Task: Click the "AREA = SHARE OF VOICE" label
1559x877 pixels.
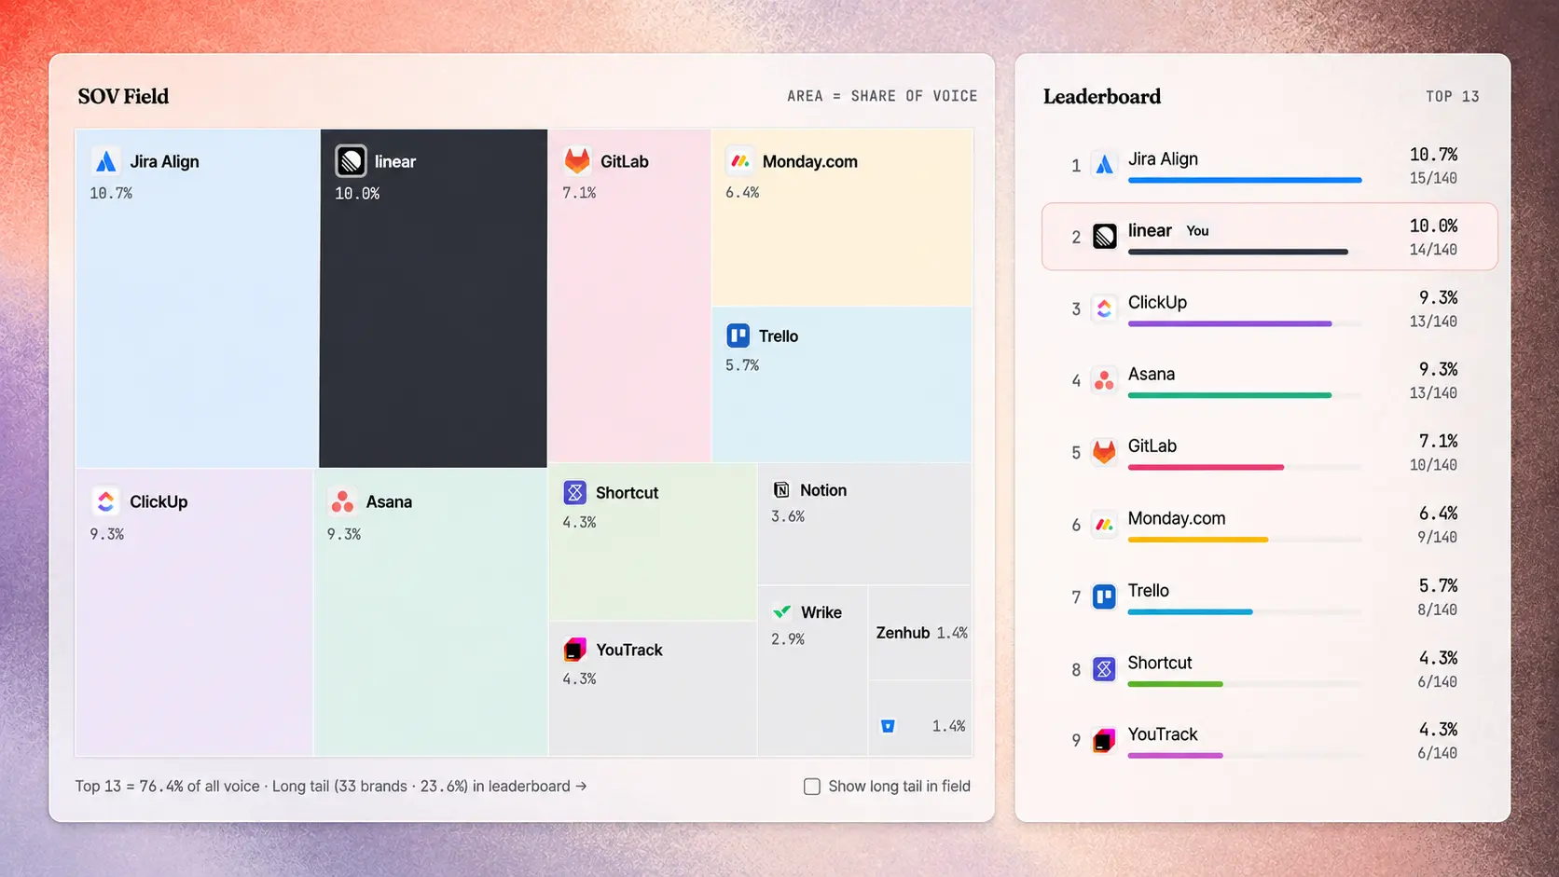Action: click(x=882, y=96)
